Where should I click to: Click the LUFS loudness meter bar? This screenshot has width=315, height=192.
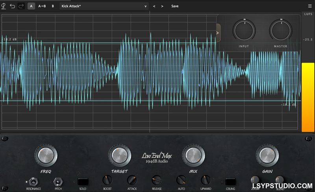308,97
